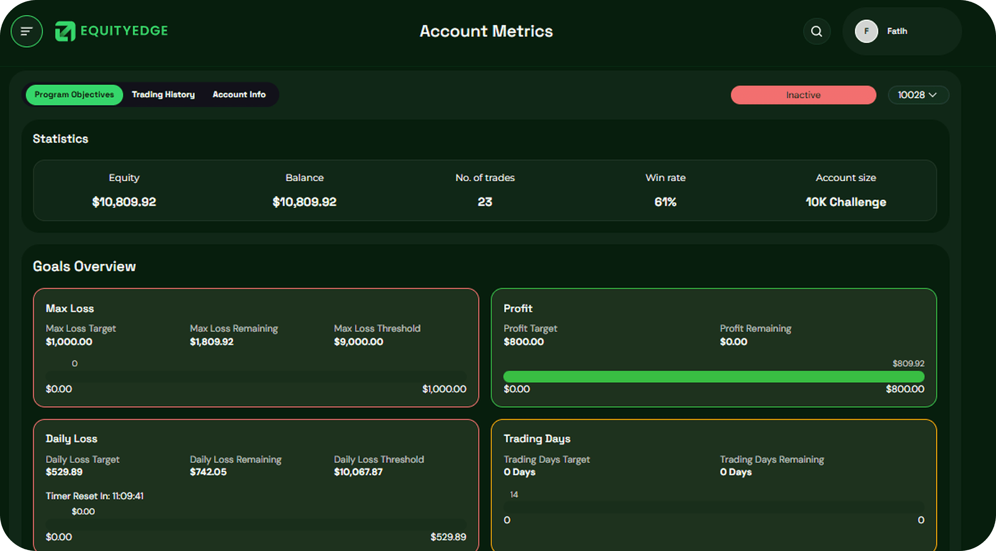Viewport: 996px width, 551px height.
Task: Switch to the Trading History tab
Action: click(163, 95)
